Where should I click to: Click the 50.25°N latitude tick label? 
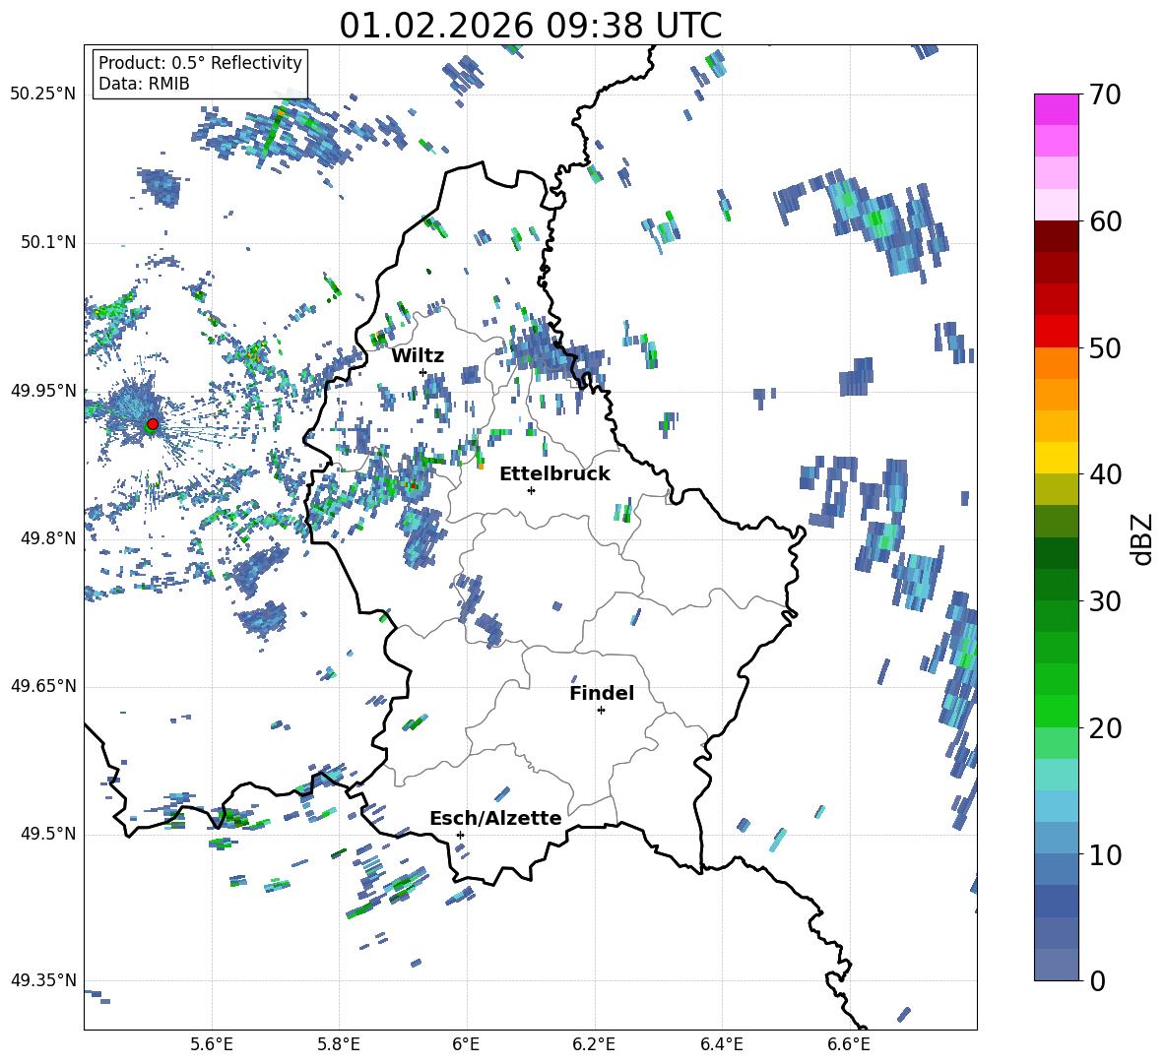(x=43, y=94)
